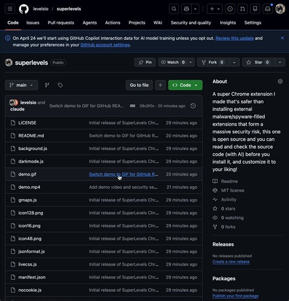Open the user profile avatar menu
The image size is (289, 301).
pos(280,9)
